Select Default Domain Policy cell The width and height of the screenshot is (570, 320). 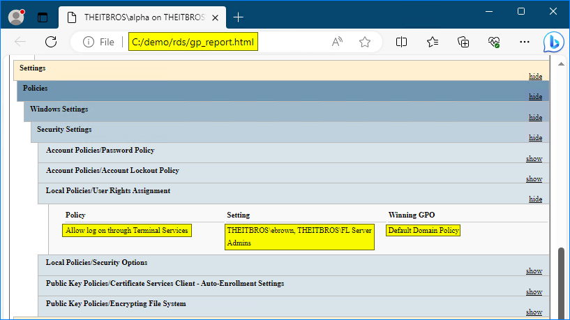(x=423, y=230)
